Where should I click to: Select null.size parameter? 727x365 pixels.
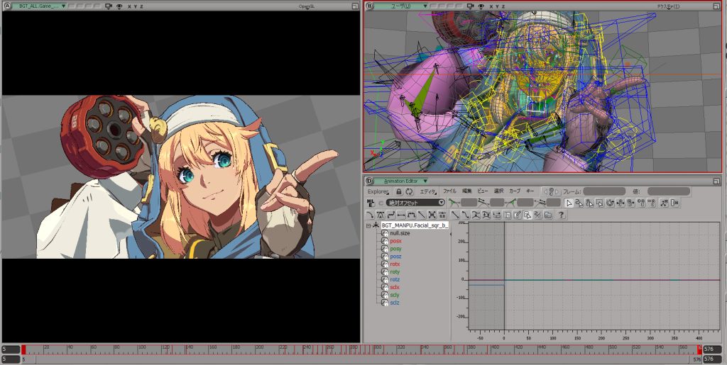pos(400,233)
